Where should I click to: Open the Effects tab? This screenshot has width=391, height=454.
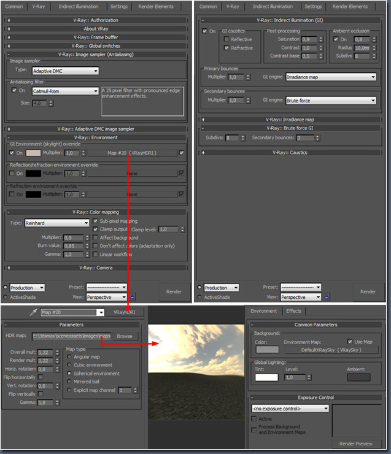pos(294,311)
